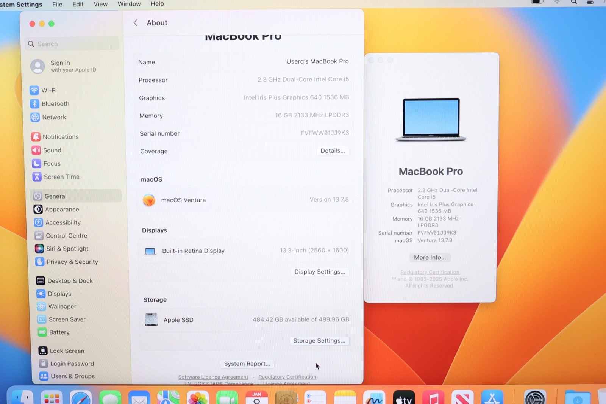The width and height of the screenshot is (606, 404).
Task: Go back using the back chevron
Action: 136,23
